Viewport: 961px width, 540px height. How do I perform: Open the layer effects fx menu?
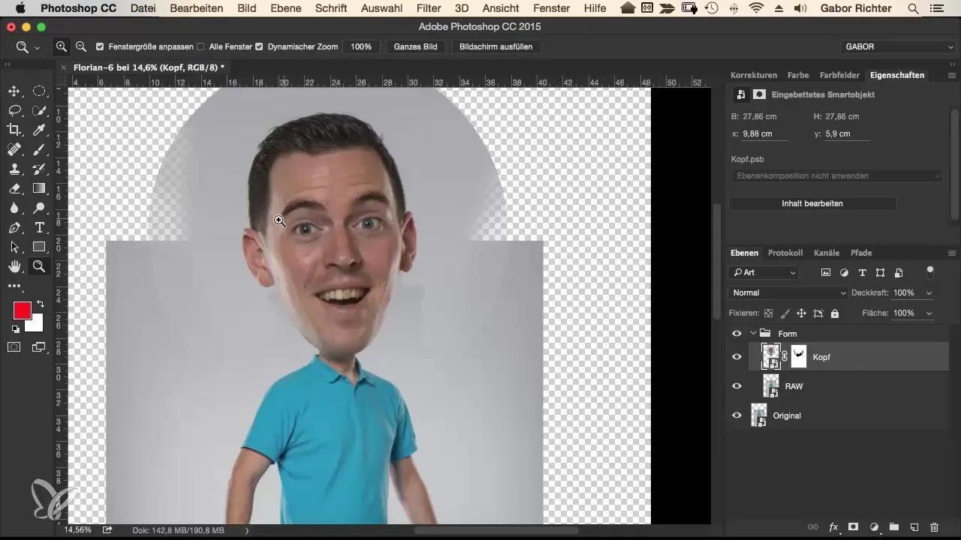[x=833, y=527]
